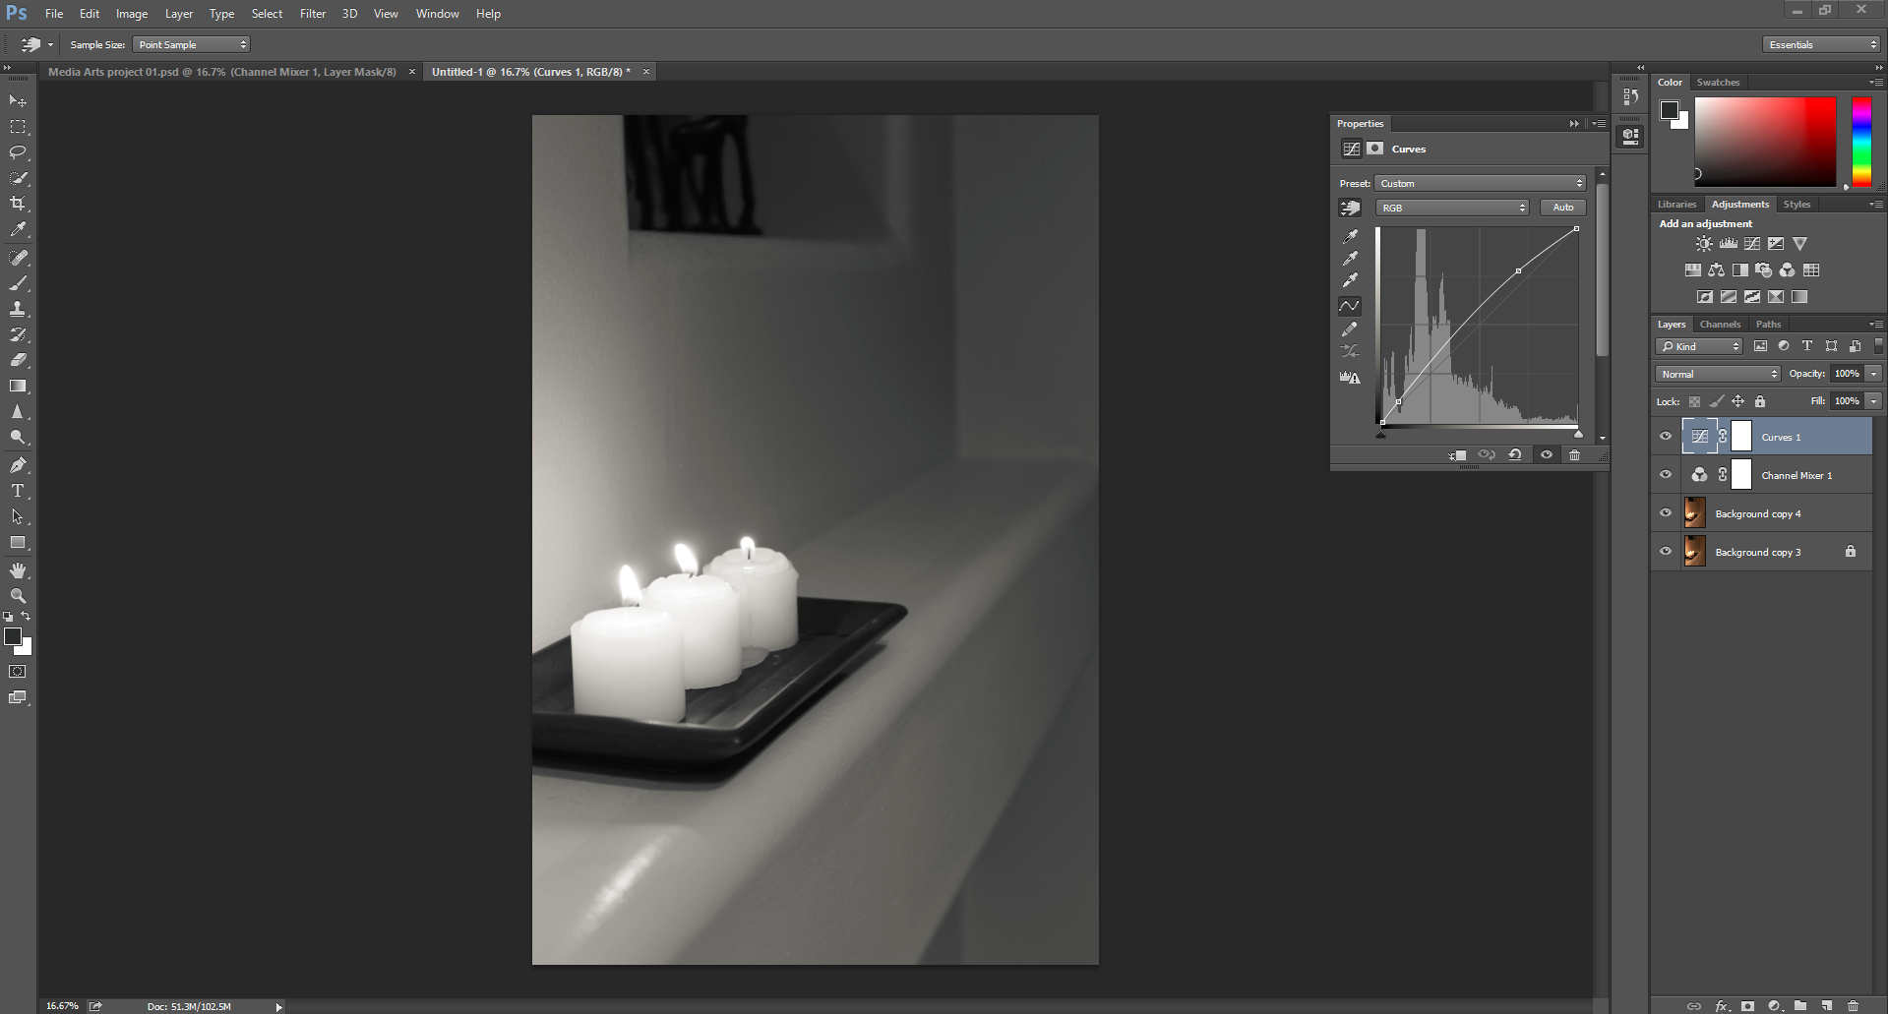Click the Curves white point slider

point(1578,434)
